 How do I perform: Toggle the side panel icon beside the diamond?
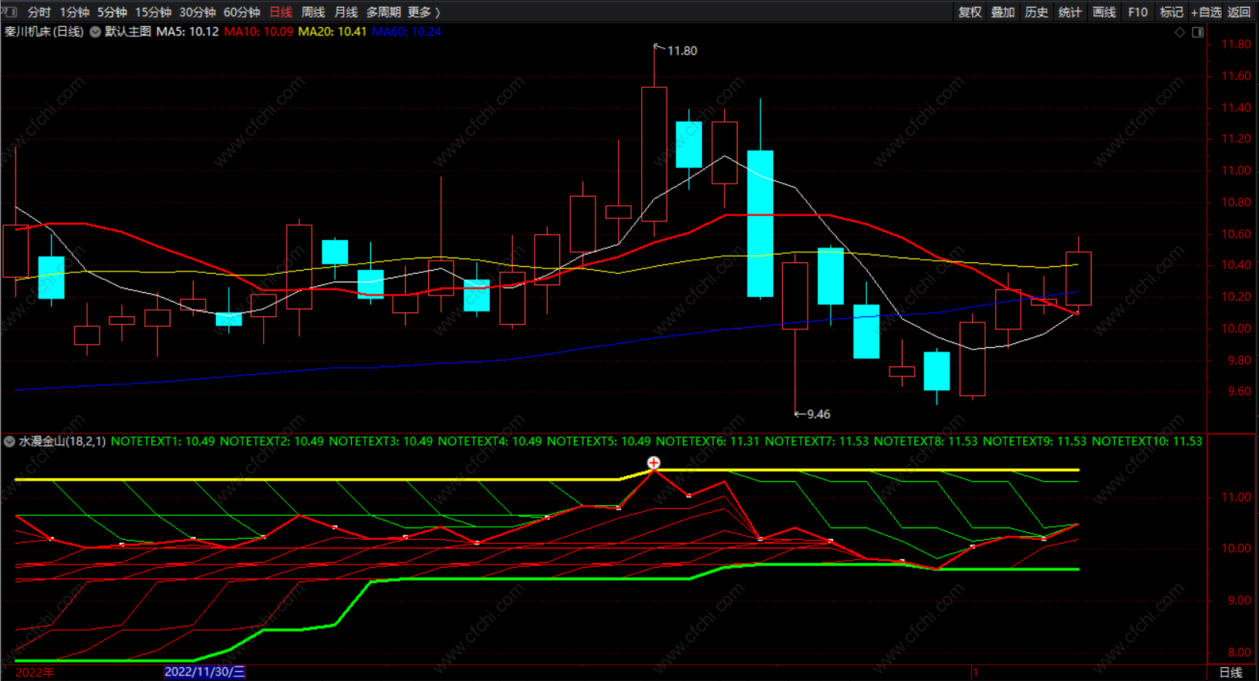[1197, 32]
